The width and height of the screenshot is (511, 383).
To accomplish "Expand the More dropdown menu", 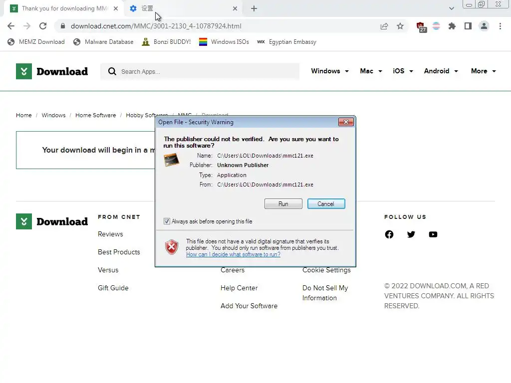I will (x=483, y=71).
